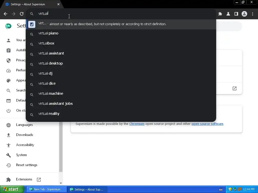Open the Search engine magnifier icon in sidebar
The height and width of the screenshot is (193, 258).
coord(9,90)
